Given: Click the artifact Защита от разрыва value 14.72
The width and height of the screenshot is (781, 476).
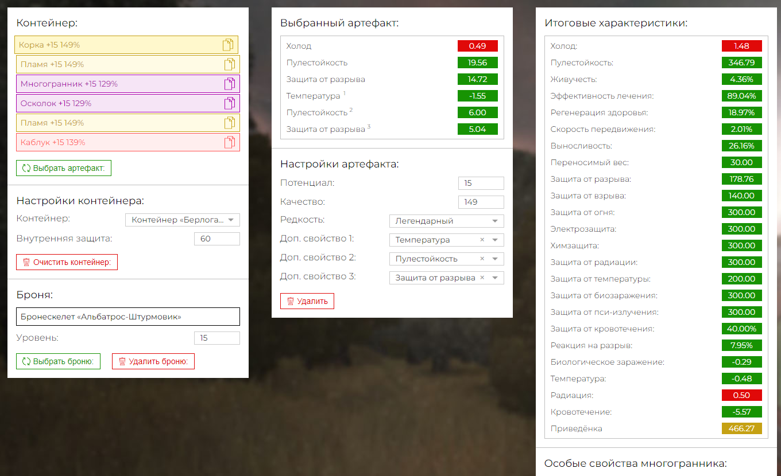Looking at the screenshot, I should [x=478, y=79].
